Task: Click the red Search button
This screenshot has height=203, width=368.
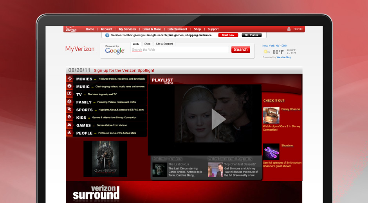Action: click(x=240, y=50)
